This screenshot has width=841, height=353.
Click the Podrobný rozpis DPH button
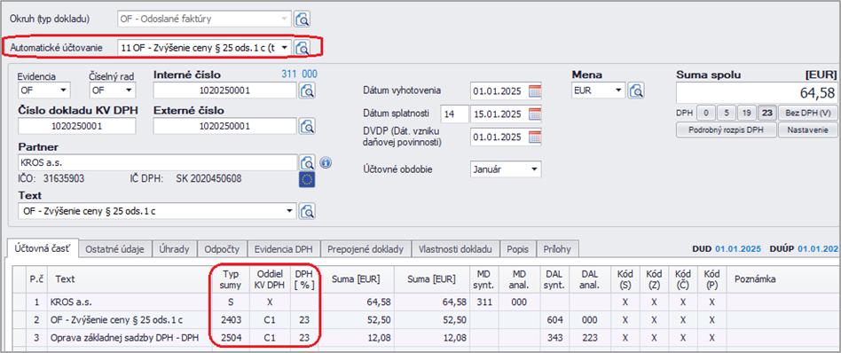click(727, 129)
